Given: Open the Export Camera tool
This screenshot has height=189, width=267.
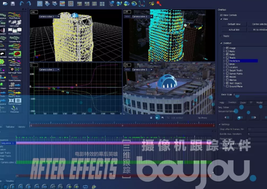Looking at the screenshot, I should pyautogui.click(x=15, y=86).
